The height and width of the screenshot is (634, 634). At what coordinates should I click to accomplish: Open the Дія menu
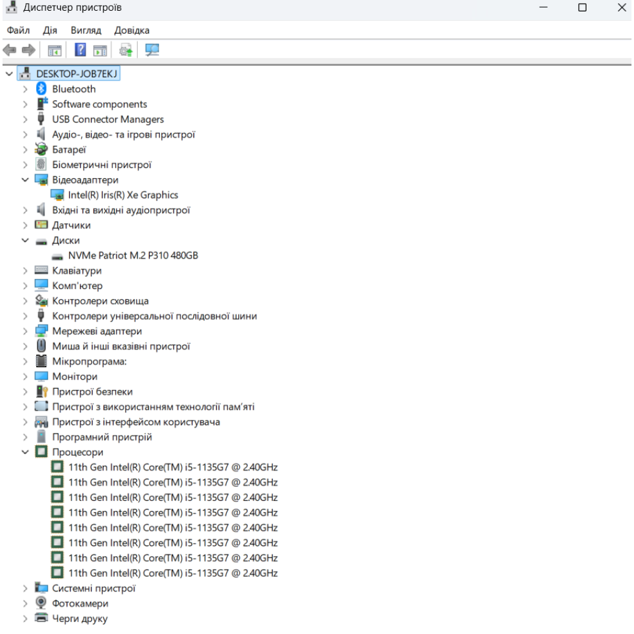coord(50,30)
